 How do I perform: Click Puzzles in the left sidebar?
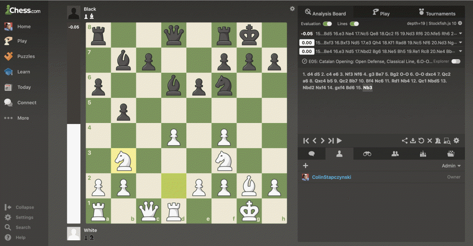pyautogui.click(x=26, y=56)
